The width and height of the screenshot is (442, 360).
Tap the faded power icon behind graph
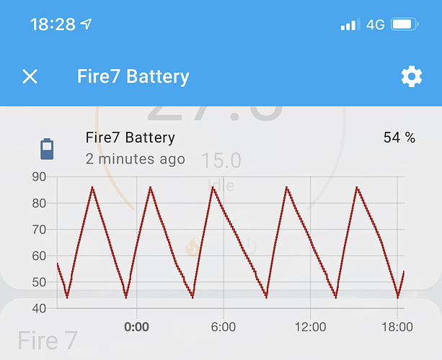pyautogui.click(x=249, y=246)
